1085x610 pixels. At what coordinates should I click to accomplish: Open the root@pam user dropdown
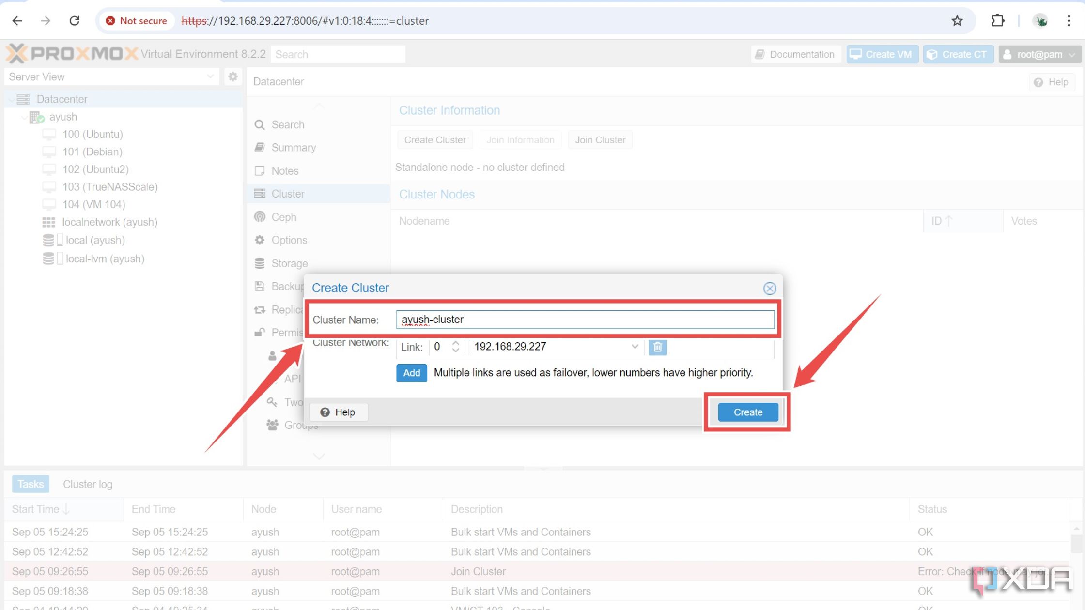pyautogui.click(x=1039, y=54)
